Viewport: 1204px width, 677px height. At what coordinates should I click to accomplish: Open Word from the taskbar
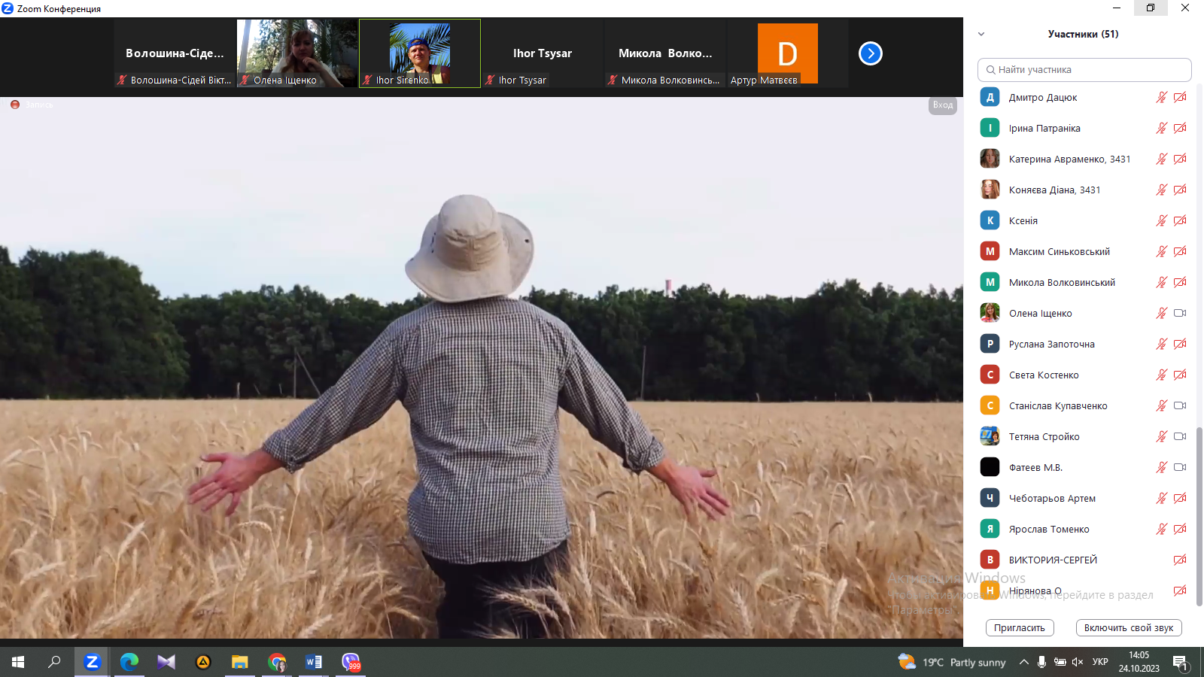pyautogui.click(x=314, y=662)
